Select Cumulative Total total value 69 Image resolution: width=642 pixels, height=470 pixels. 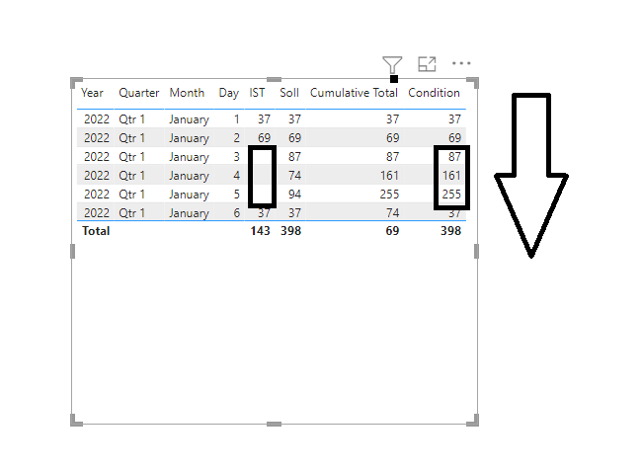(x=392, y=231)
